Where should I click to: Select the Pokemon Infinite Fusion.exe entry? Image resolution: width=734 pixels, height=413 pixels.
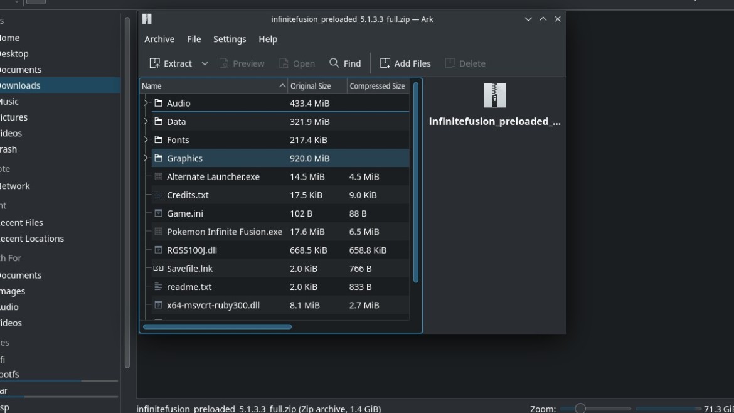click(x=224, y=232)
